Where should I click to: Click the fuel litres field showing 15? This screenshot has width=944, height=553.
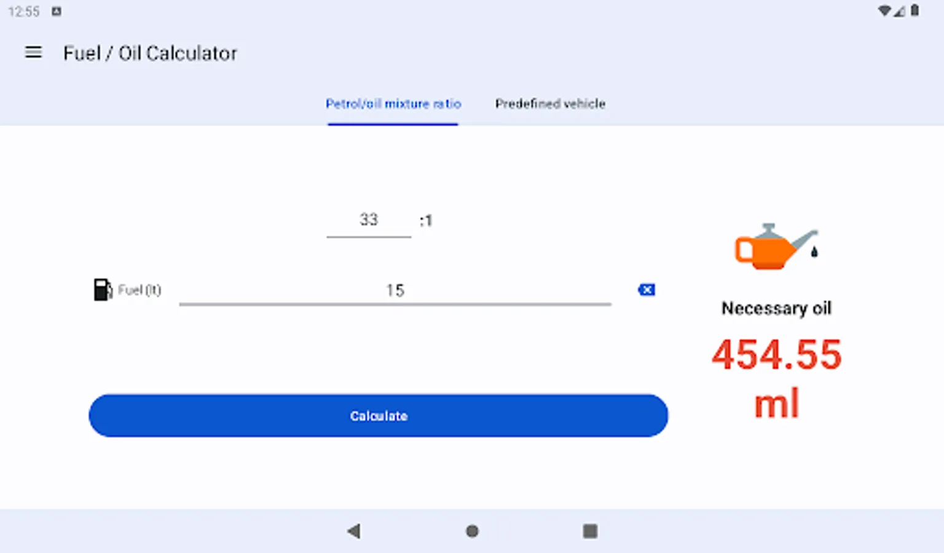coord(395,290)
